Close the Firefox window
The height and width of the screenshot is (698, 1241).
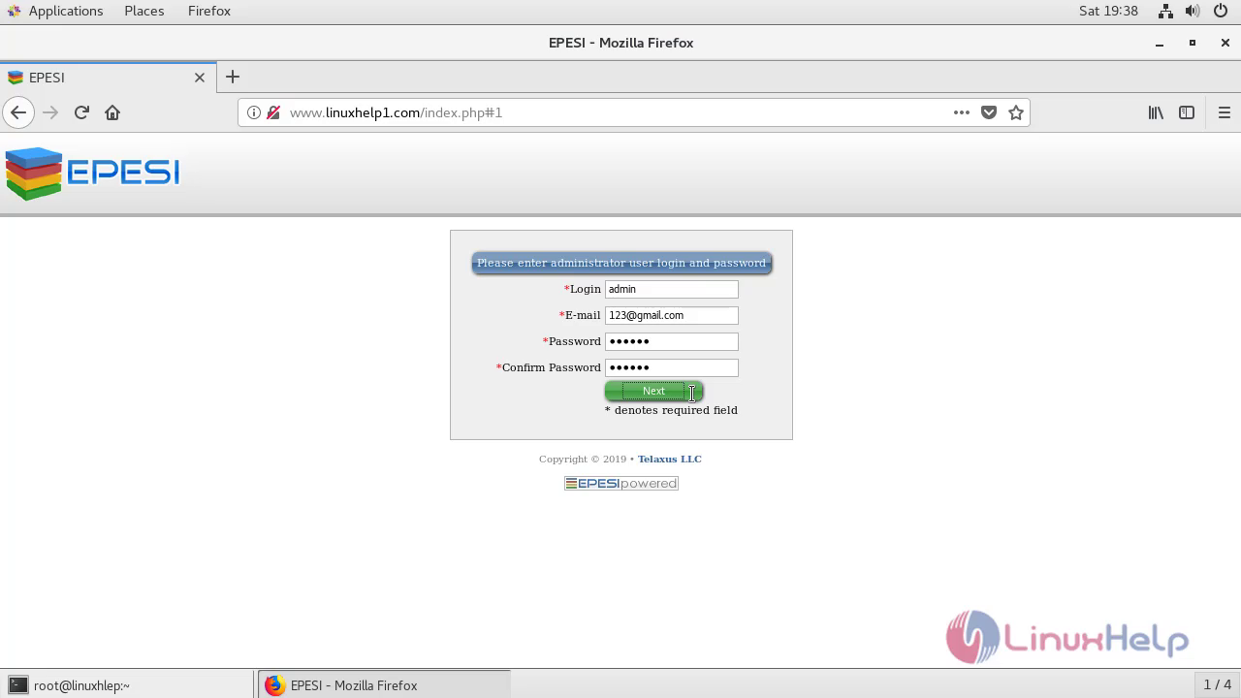coord(1225,43)
